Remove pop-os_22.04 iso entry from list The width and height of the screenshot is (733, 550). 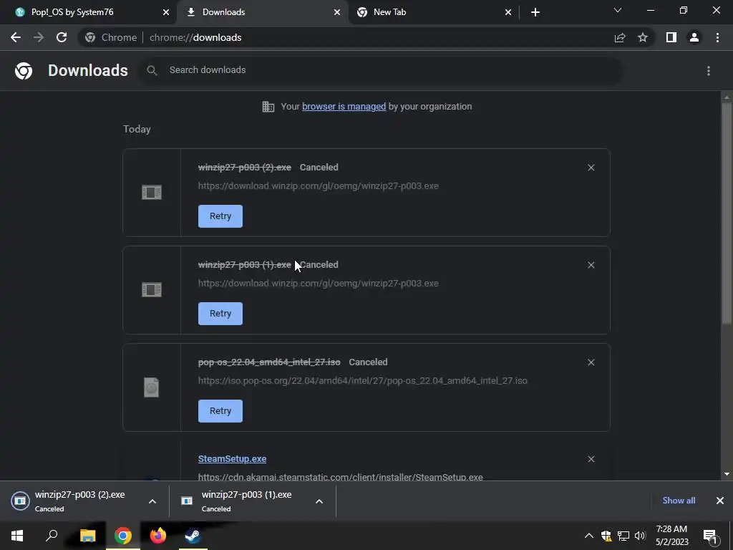coord(591,362)
